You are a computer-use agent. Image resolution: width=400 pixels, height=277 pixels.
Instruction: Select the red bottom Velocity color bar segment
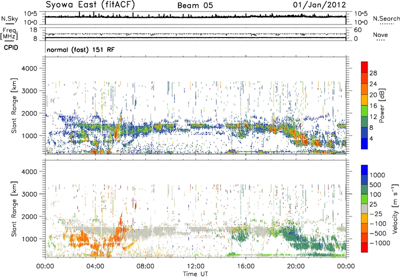pyautogui.click(x=364, y=247)
